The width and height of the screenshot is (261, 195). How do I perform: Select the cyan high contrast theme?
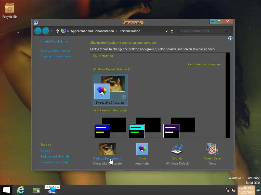(x=145, y=127)
